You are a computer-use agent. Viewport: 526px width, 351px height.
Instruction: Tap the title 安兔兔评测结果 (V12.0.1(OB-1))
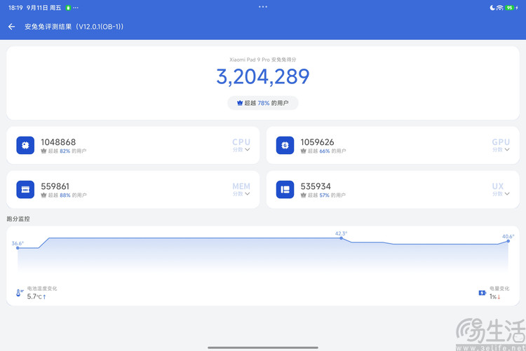point(74,27)
